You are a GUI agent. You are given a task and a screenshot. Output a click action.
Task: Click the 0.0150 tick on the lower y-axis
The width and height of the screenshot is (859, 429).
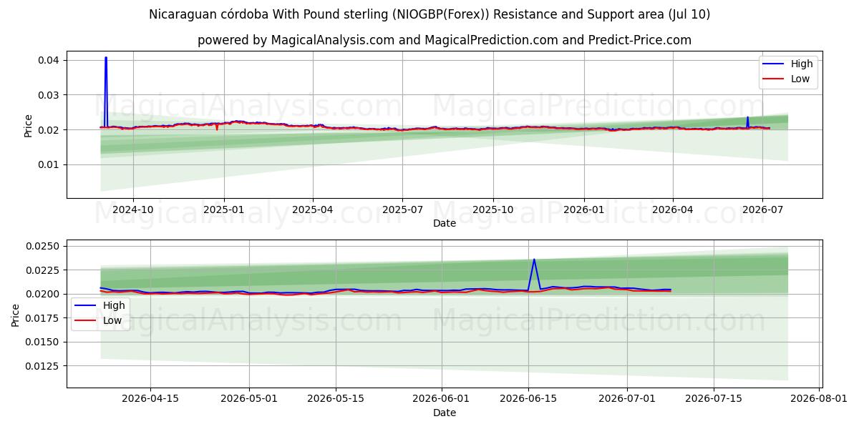(42, 342)
